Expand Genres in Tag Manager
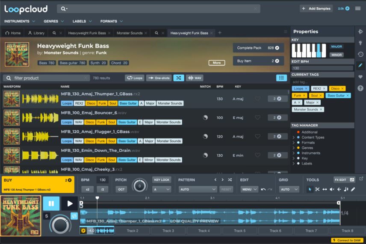This screenshot has height=244, width=366. coord(293,148)
